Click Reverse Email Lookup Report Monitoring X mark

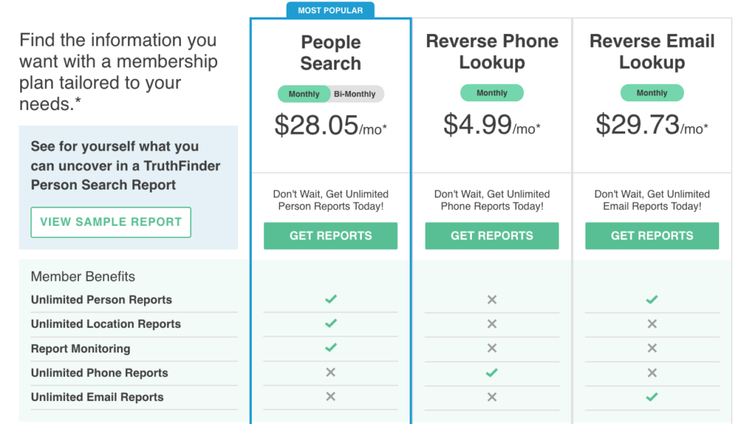click(x=652, y=348)
